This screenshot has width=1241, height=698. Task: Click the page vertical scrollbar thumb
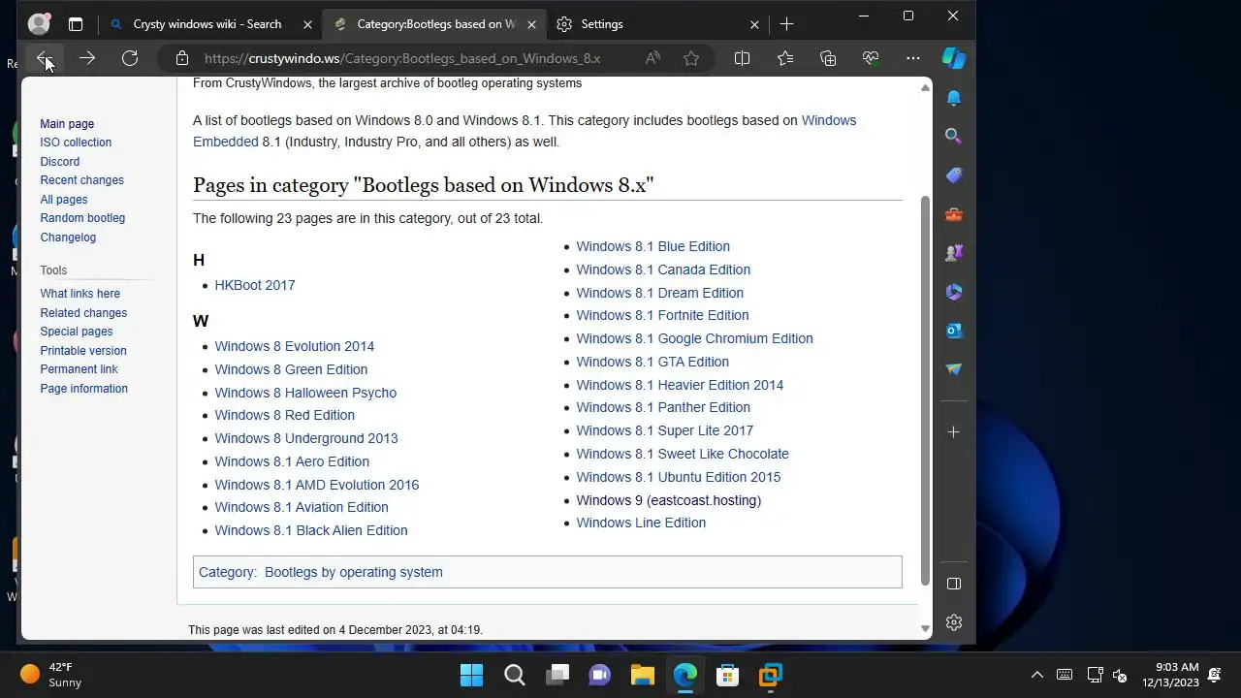coord(925,391)
